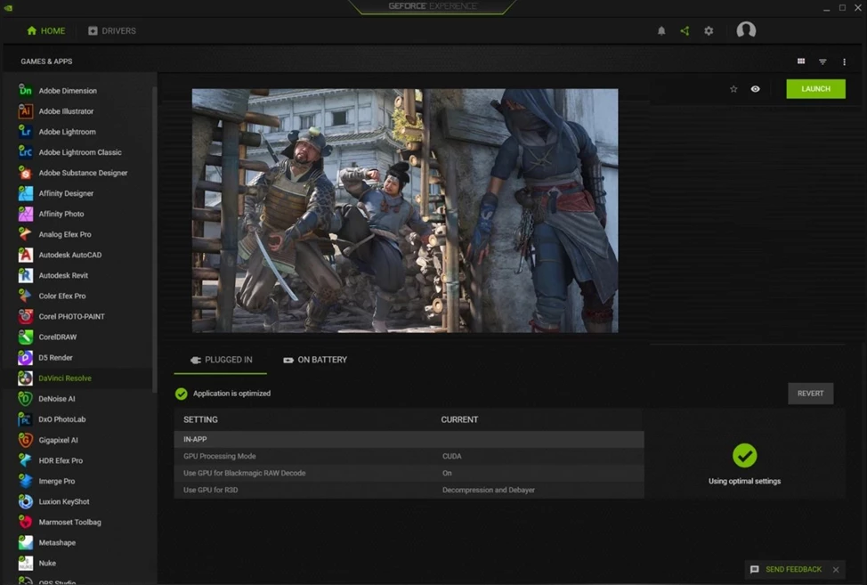Select the D5 Render icon
The width and height of the screenshot is (867, 585).
coord(26,358)
